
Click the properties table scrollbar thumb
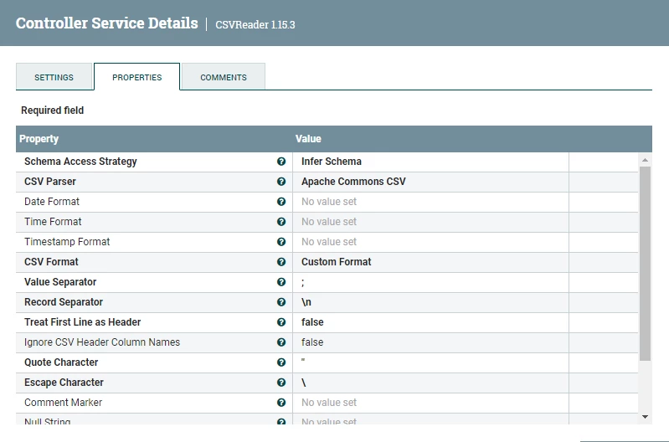[645, 264]
